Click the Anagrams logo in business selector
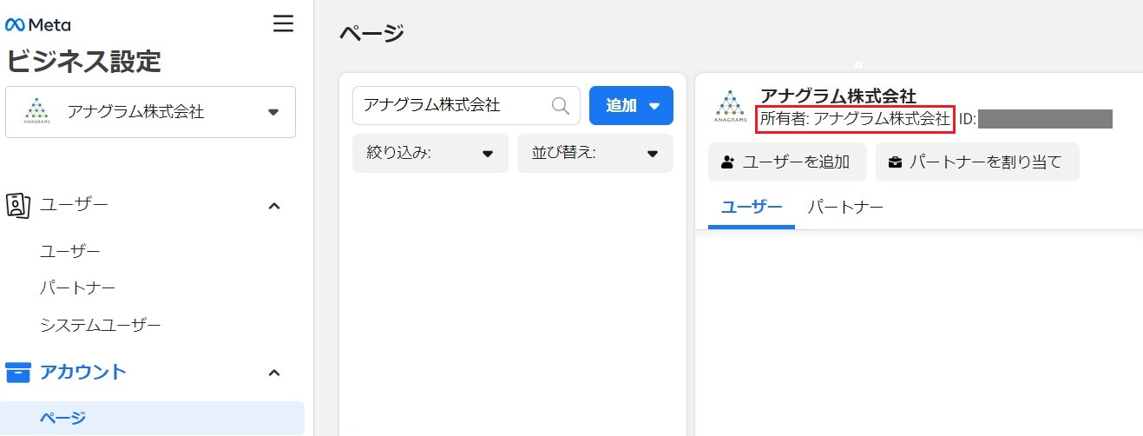 click(x=36, y=112)
